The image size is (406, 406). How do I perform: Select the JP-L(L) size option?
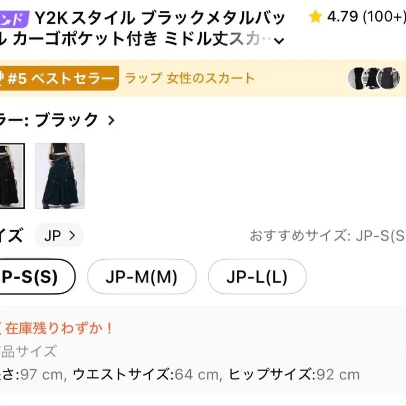pyautogui.click(x=257, y=277)
